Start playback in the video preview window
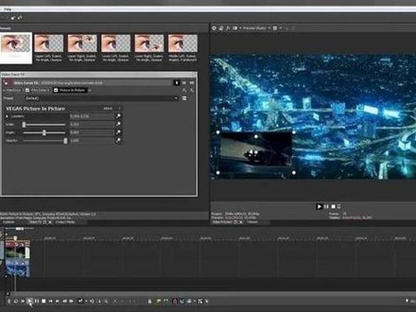The width and height of the screenshot is (416, 312). pyautogui.click(x=319, y=206)
